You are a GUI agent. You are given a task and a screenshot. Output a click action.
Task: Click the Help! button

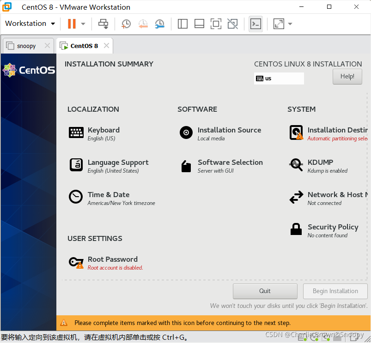(x=347, y=76)
